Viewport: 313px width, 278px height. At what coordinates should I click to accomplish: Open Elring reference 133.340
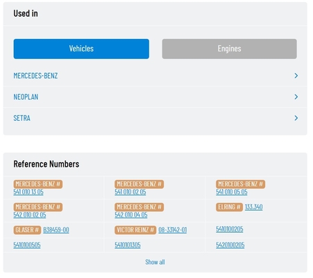click(x=254, y=207)
